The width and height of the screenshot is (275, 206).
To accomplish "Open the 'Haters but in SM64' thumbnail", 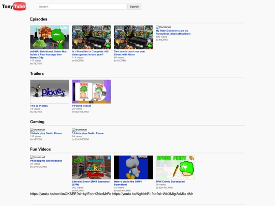I will (x=133, y=167).
